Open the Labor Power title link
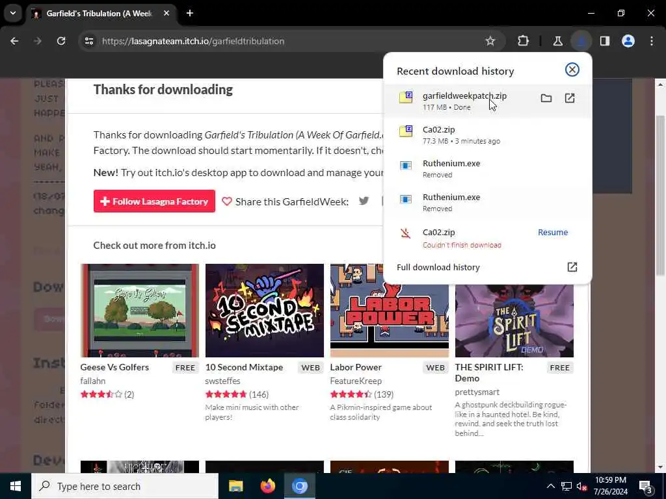 pos(356,368)
